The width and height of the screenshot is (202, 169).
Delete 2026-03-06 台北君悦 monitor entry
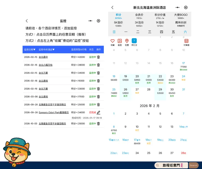pos(99,96)
